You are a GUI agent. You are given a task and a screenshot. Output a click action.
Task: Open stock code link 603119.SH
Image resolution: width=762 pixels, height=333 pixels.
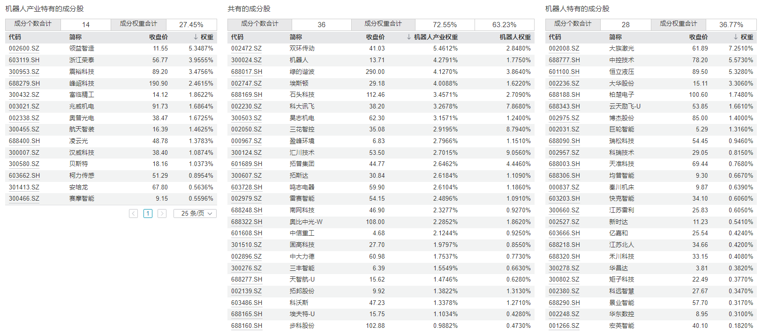coord(24,60)
